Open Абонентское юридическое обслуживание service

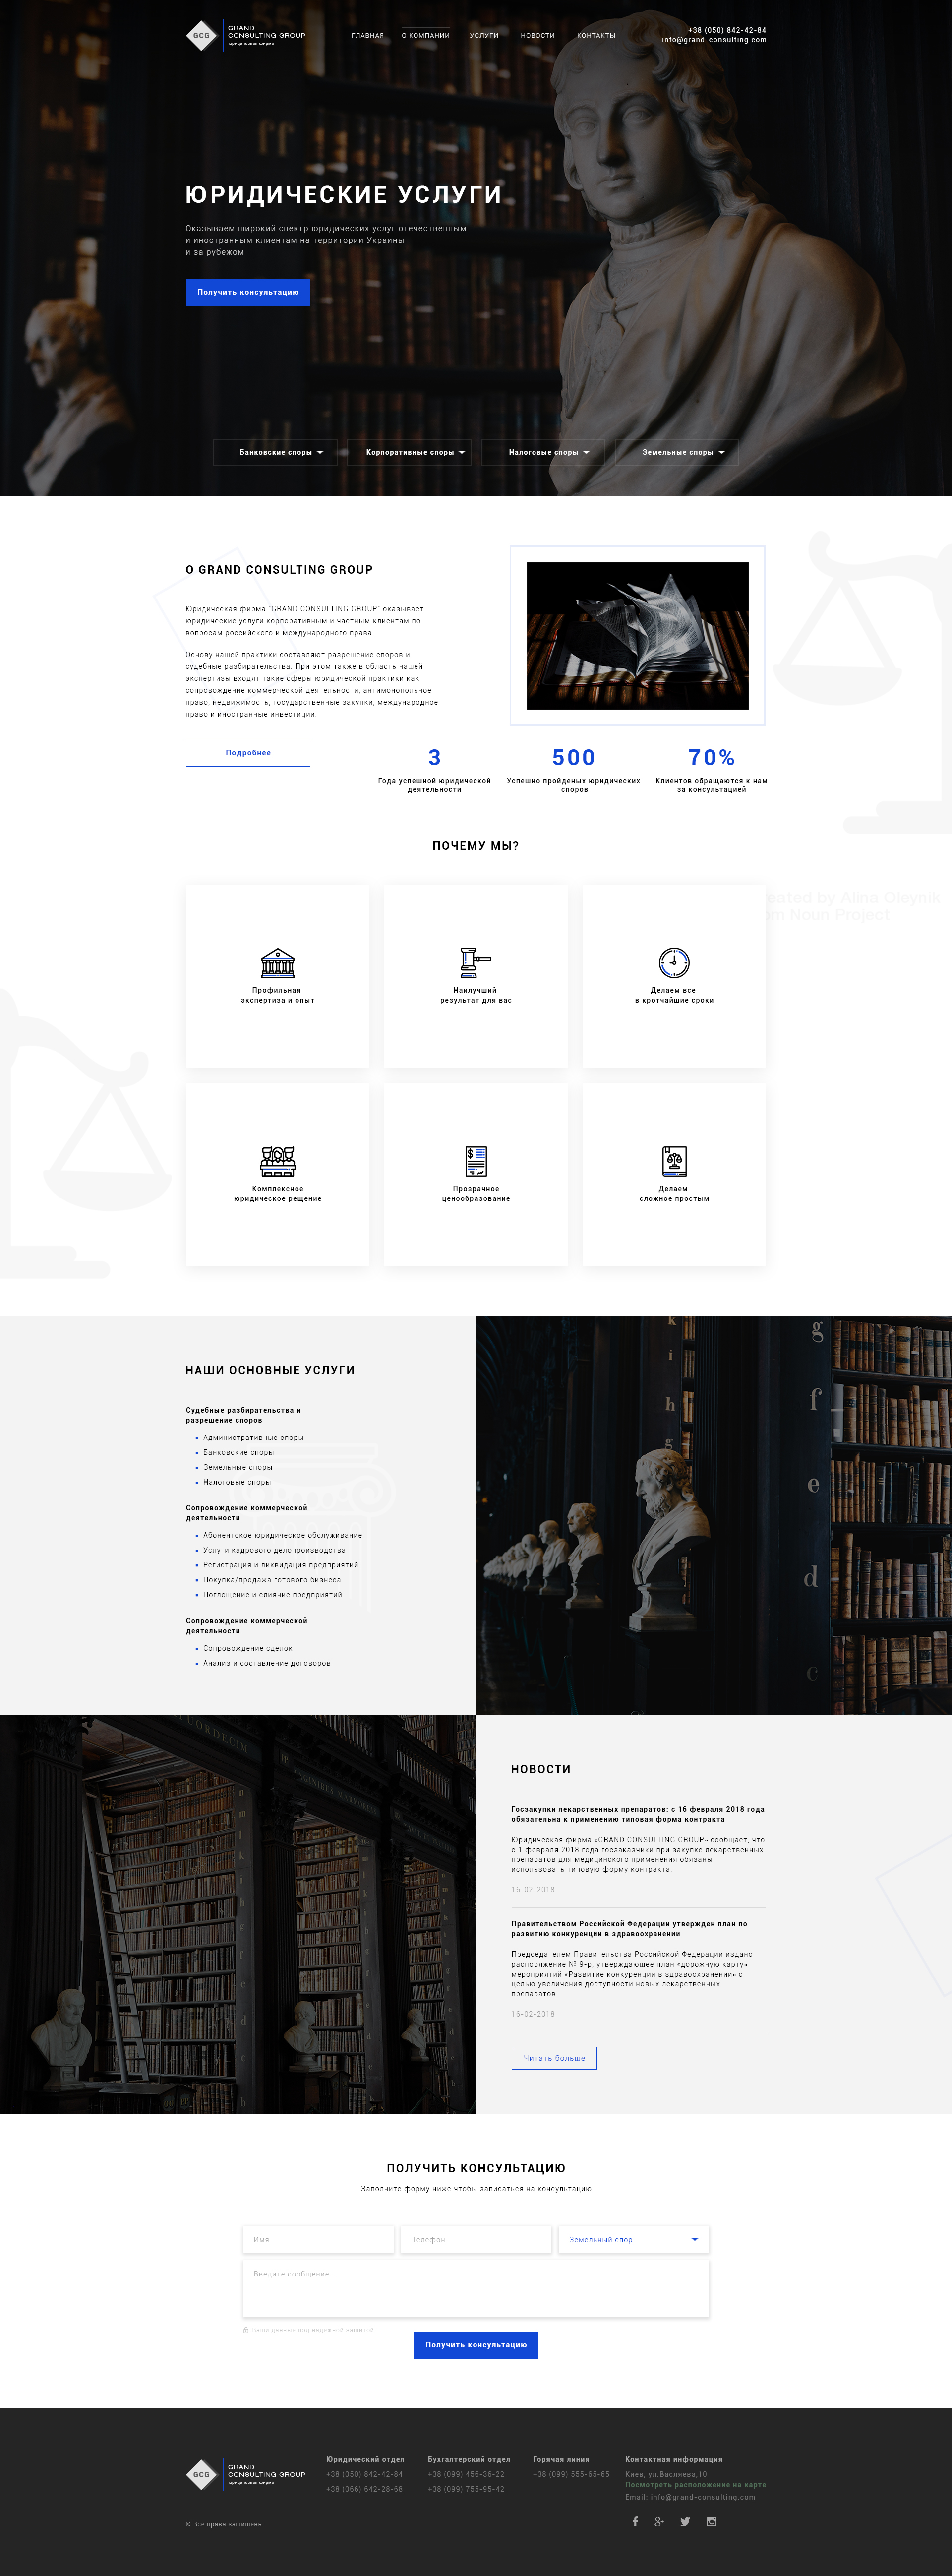(x=283, y=1535)
